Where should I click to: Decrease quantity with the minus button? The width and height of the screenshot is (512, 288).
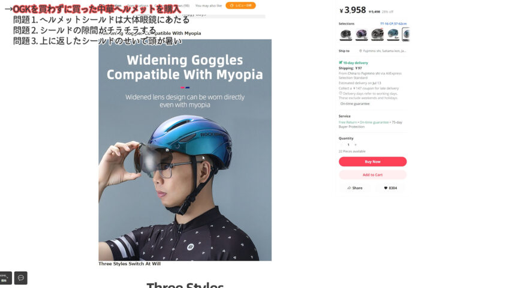click(x=342, y=145)
